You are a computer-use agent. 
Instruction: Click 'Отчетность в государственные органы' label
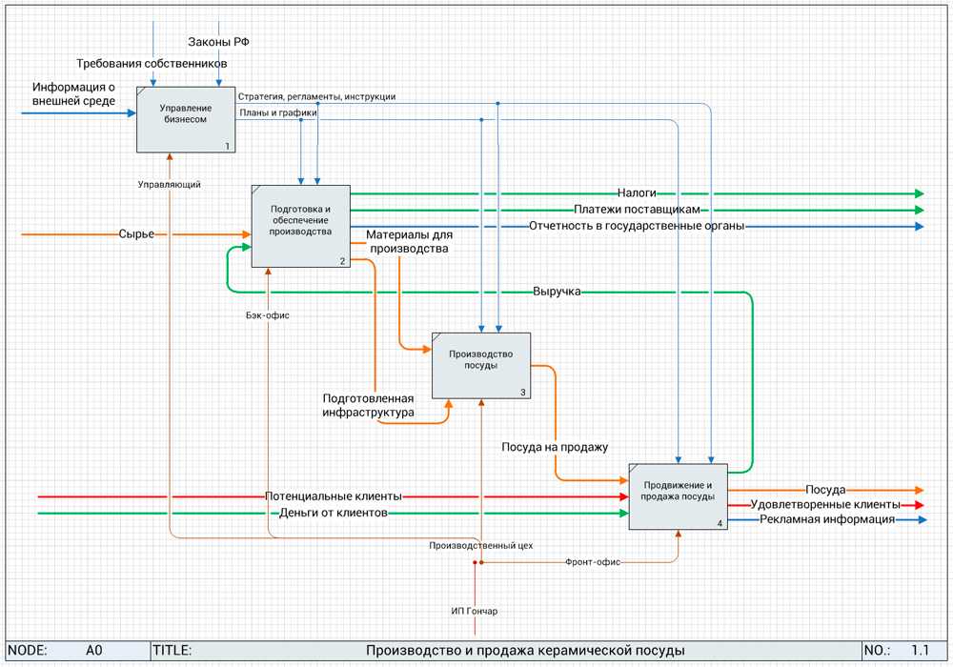point(636,226)
